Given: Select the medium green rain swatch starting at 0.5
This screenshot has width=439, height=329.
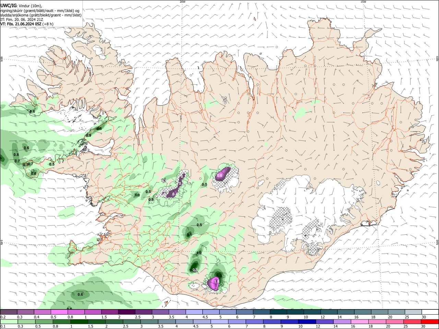Looking at the screenshot, I should (44, 322).
